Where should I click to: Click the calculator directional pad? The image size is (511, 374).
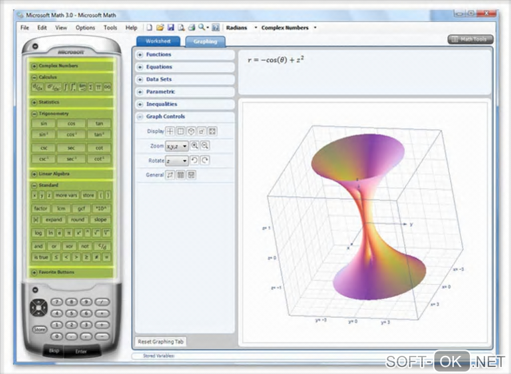click(39, 307)
